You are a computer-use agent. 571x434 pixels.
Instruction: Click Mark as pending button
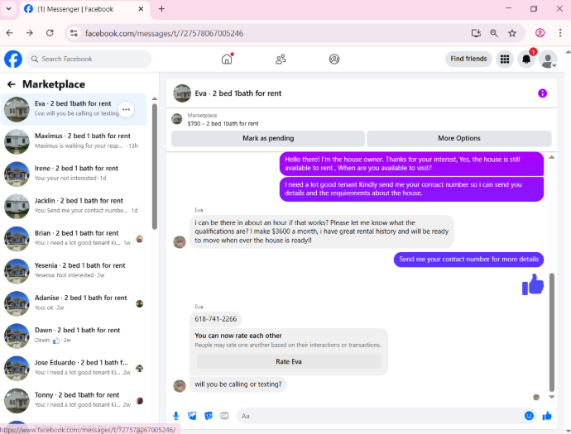pos(268,138)
